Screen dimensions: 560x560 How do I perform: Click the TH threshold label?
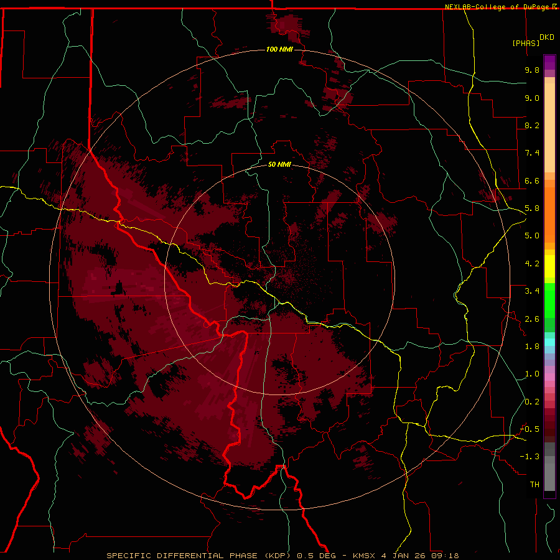(x=534, y=485)
